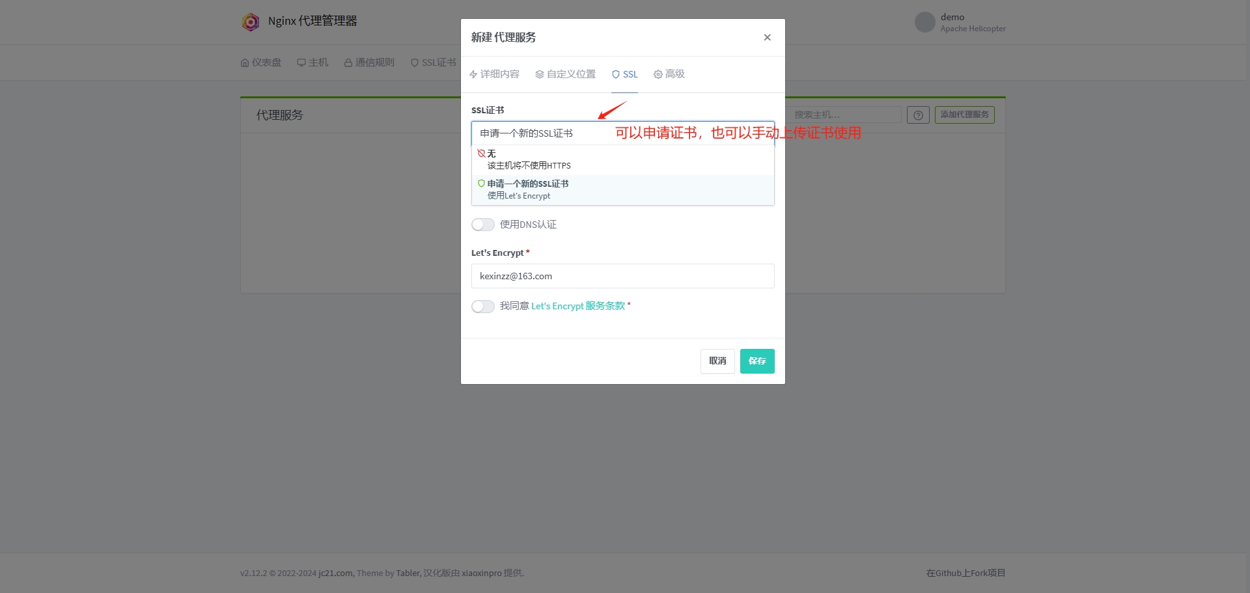Open the 仪表盘 menu item
The image size is (1250, 593).
tap(261, 62)
